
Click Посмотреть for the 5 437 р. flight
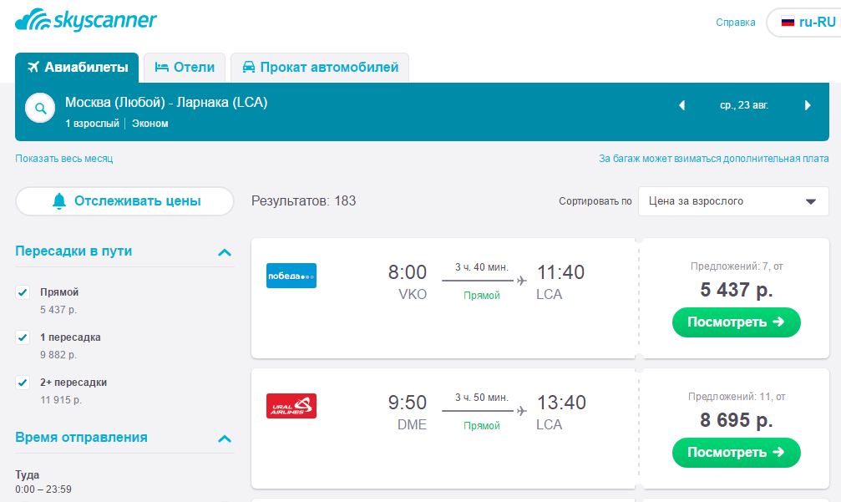point(736,322)
